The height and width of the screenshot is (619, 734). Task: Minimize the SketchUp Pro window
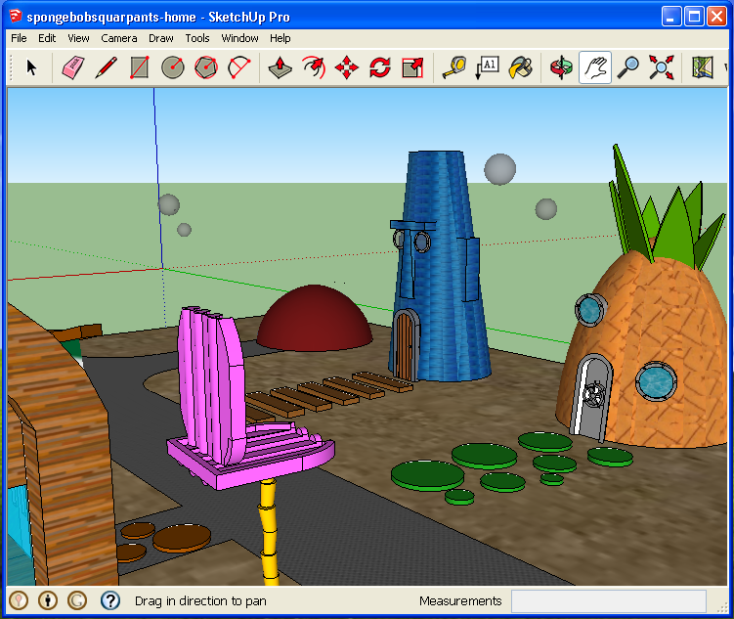tap(671, 17)
